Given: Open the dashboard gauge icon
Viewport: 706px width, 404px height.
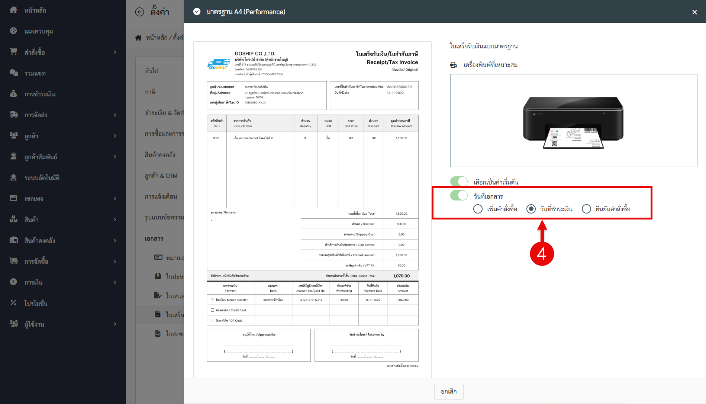Looking at the screenshot, I should 13,31.
